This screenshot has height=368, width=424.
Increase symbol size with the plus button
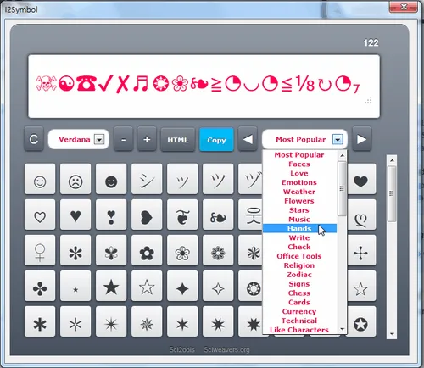pyautogui.click(x=147, y=139)
